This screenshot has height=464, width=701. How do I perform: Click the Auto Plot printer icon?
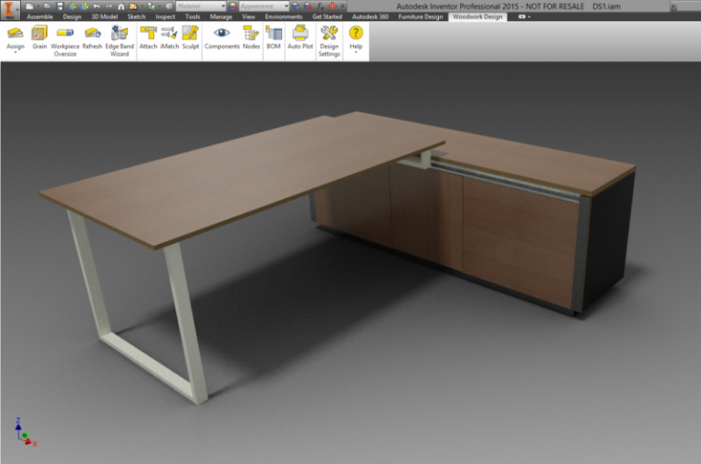(299, 34)
